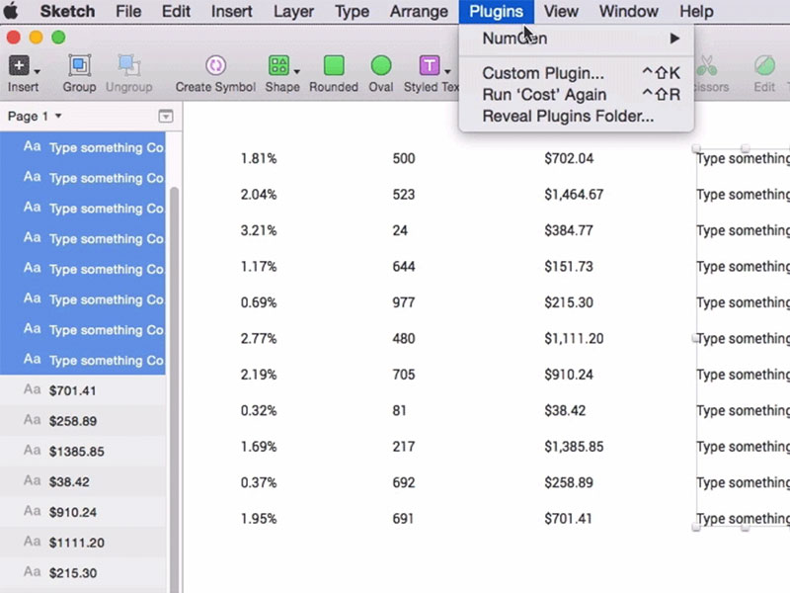The width and height of the screenshot is (790, 593).
Task: Click the 3.21% text on the canvas
Action: click(259, 230)
